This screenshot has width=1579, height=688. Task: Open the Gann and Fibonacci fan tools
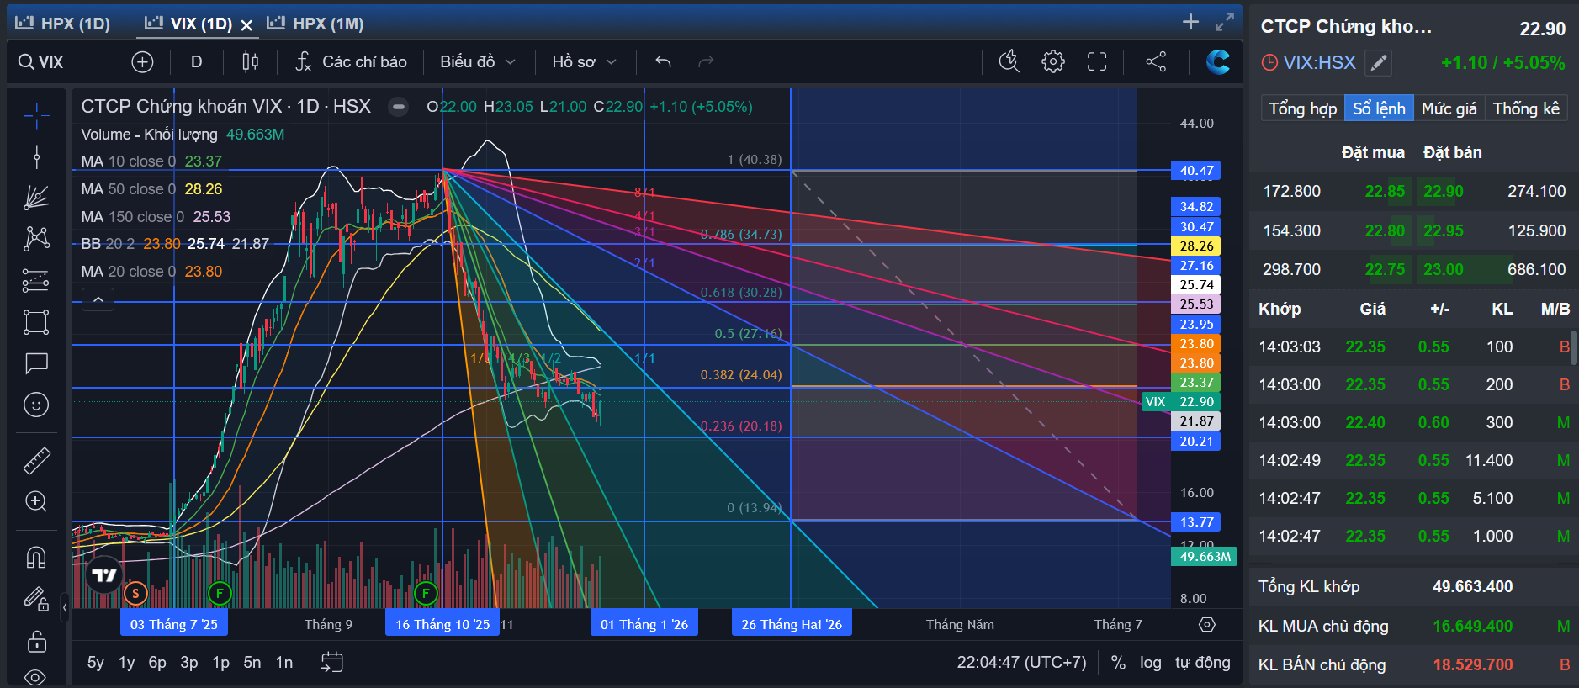point(36,198)
